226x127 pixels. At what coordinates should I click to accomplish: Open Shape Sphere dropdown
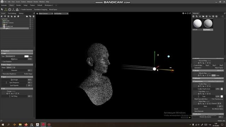pyautogui.click(x=11, y=67)
